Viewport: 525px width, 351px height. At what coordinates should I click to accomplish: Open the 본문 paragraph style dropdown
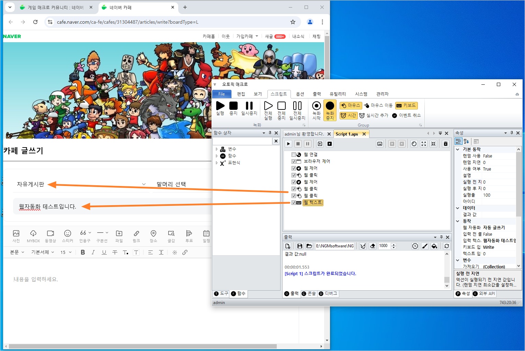tap(17, 252)
